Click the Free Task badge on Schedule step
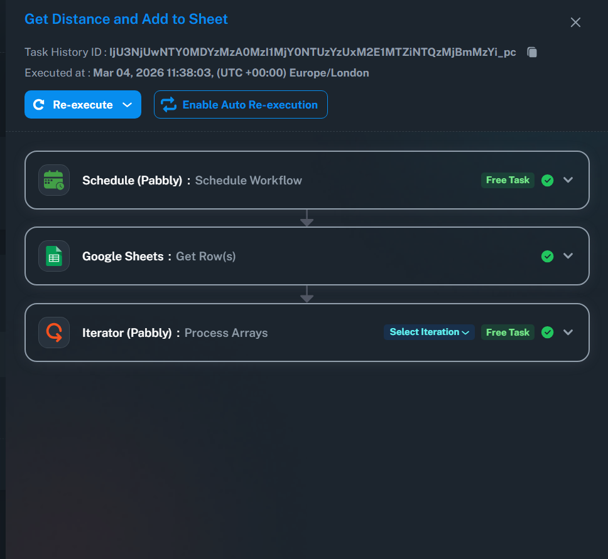Viewport: 608px width, 559px height. 508,180
